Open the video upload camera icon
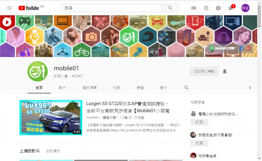This screenshot has height=161, width=262. click(194, 8)
